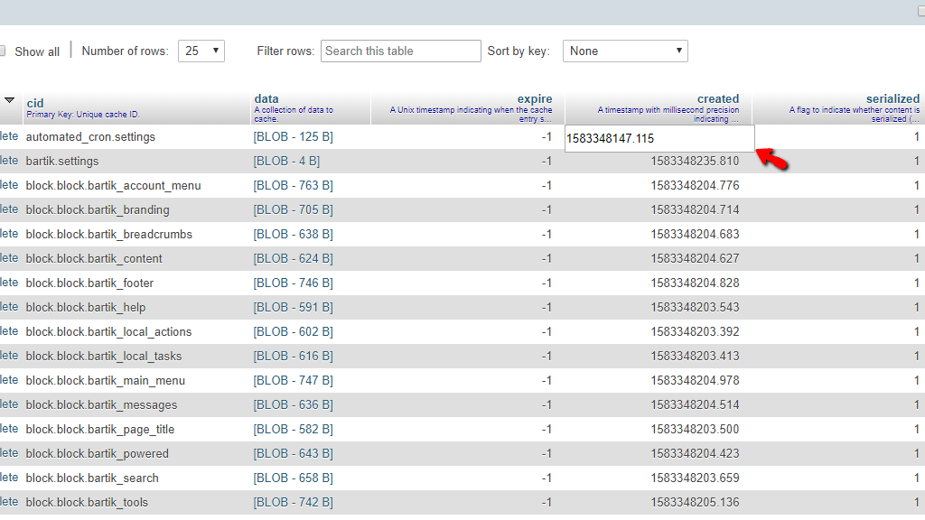Select cid cell block.block.bartik_search
The image size is (925, 520).
click(92, 478)
